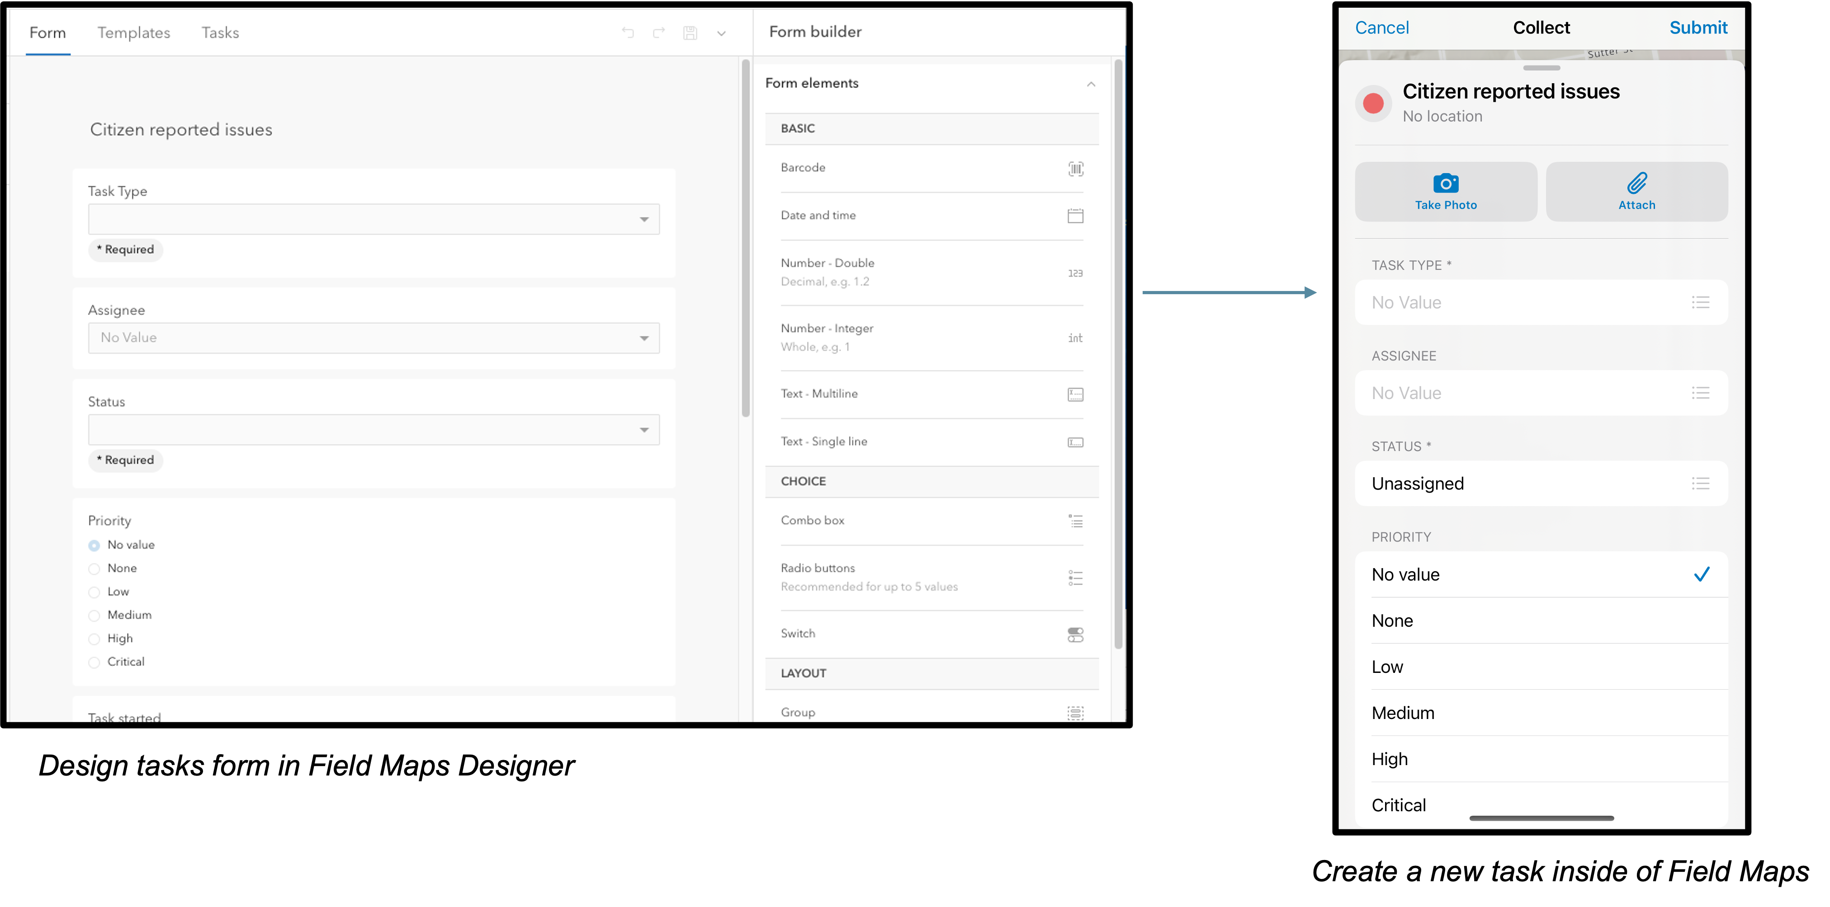Open the Task Type dropdown
This screenshot has height=907, width=1830.
pyautogui.click(x=373, y=219)
